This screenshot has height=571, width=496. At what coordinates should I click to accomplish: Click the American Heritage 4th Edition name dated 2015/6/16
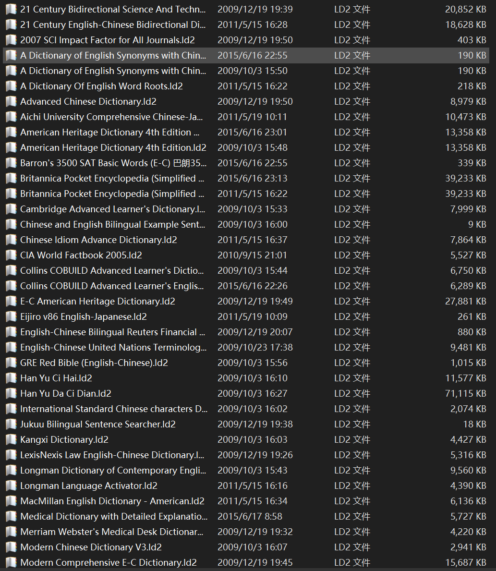click(x=110, y=132)
